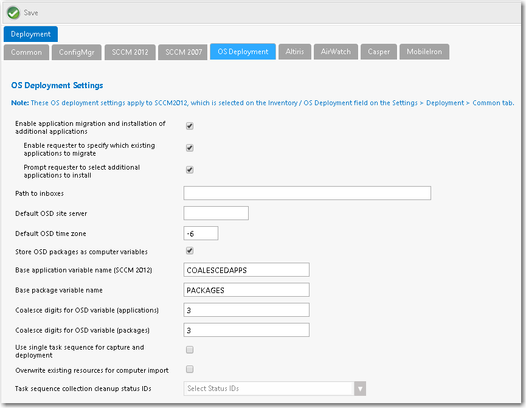Screen dimensions: 526x408
Task: Disable application migration and installation checkbox
Action: coord(189,126)
